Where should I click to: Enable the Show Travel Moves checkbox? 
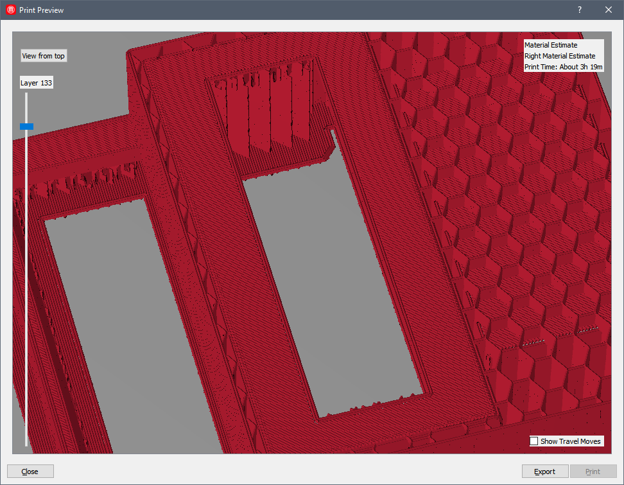534,441
